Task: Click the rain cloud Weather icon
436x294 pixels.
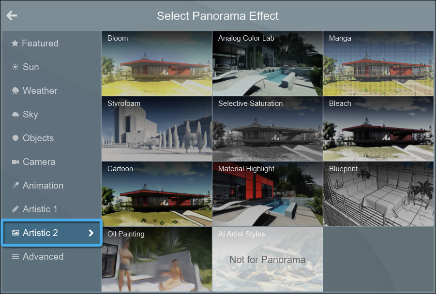Action: coord(15,90)
